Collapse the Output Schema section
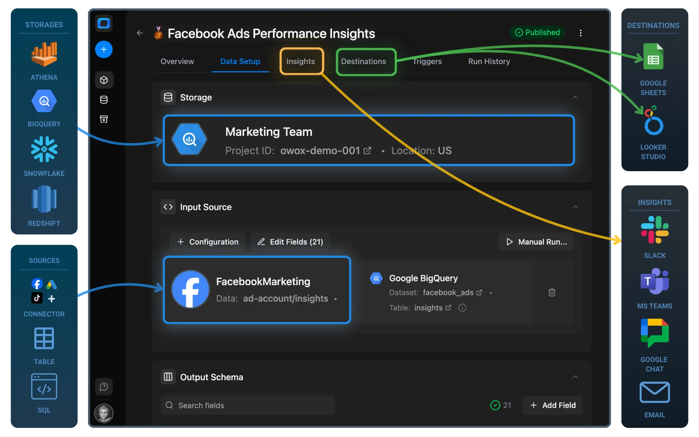Image resolution: width=699 pixels, height=437 pixels. (x=575, y=377)
